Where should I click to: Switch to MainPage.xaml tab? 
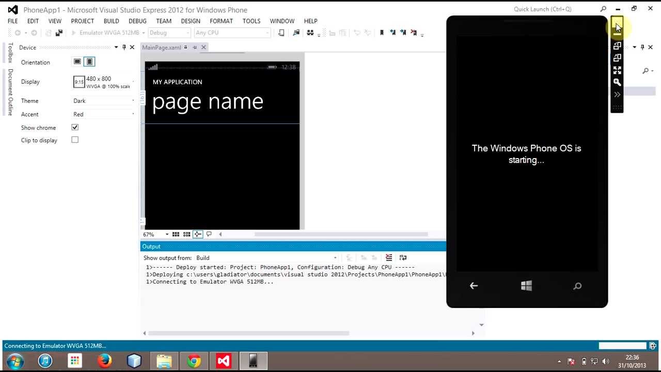162,48
